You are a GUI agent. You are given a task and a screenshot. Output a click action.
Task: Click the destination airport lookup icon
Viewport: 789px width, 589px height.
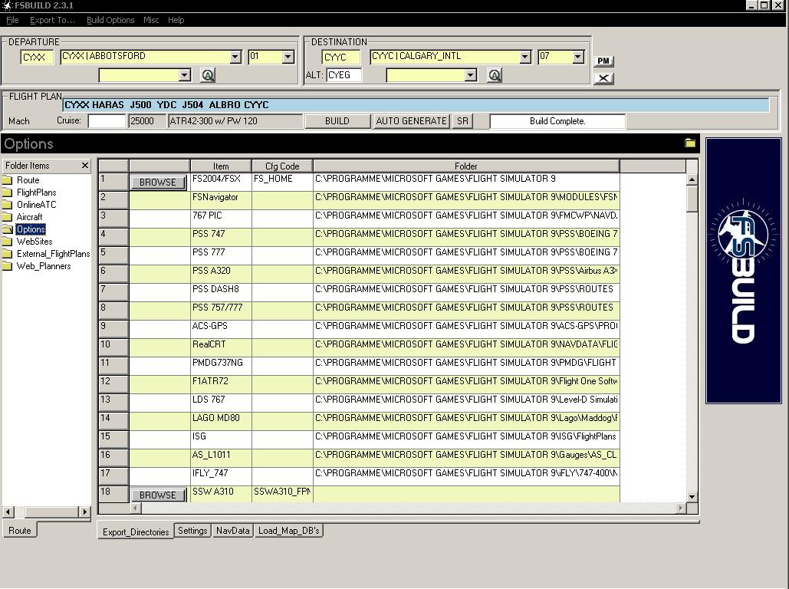click(495, 75)
